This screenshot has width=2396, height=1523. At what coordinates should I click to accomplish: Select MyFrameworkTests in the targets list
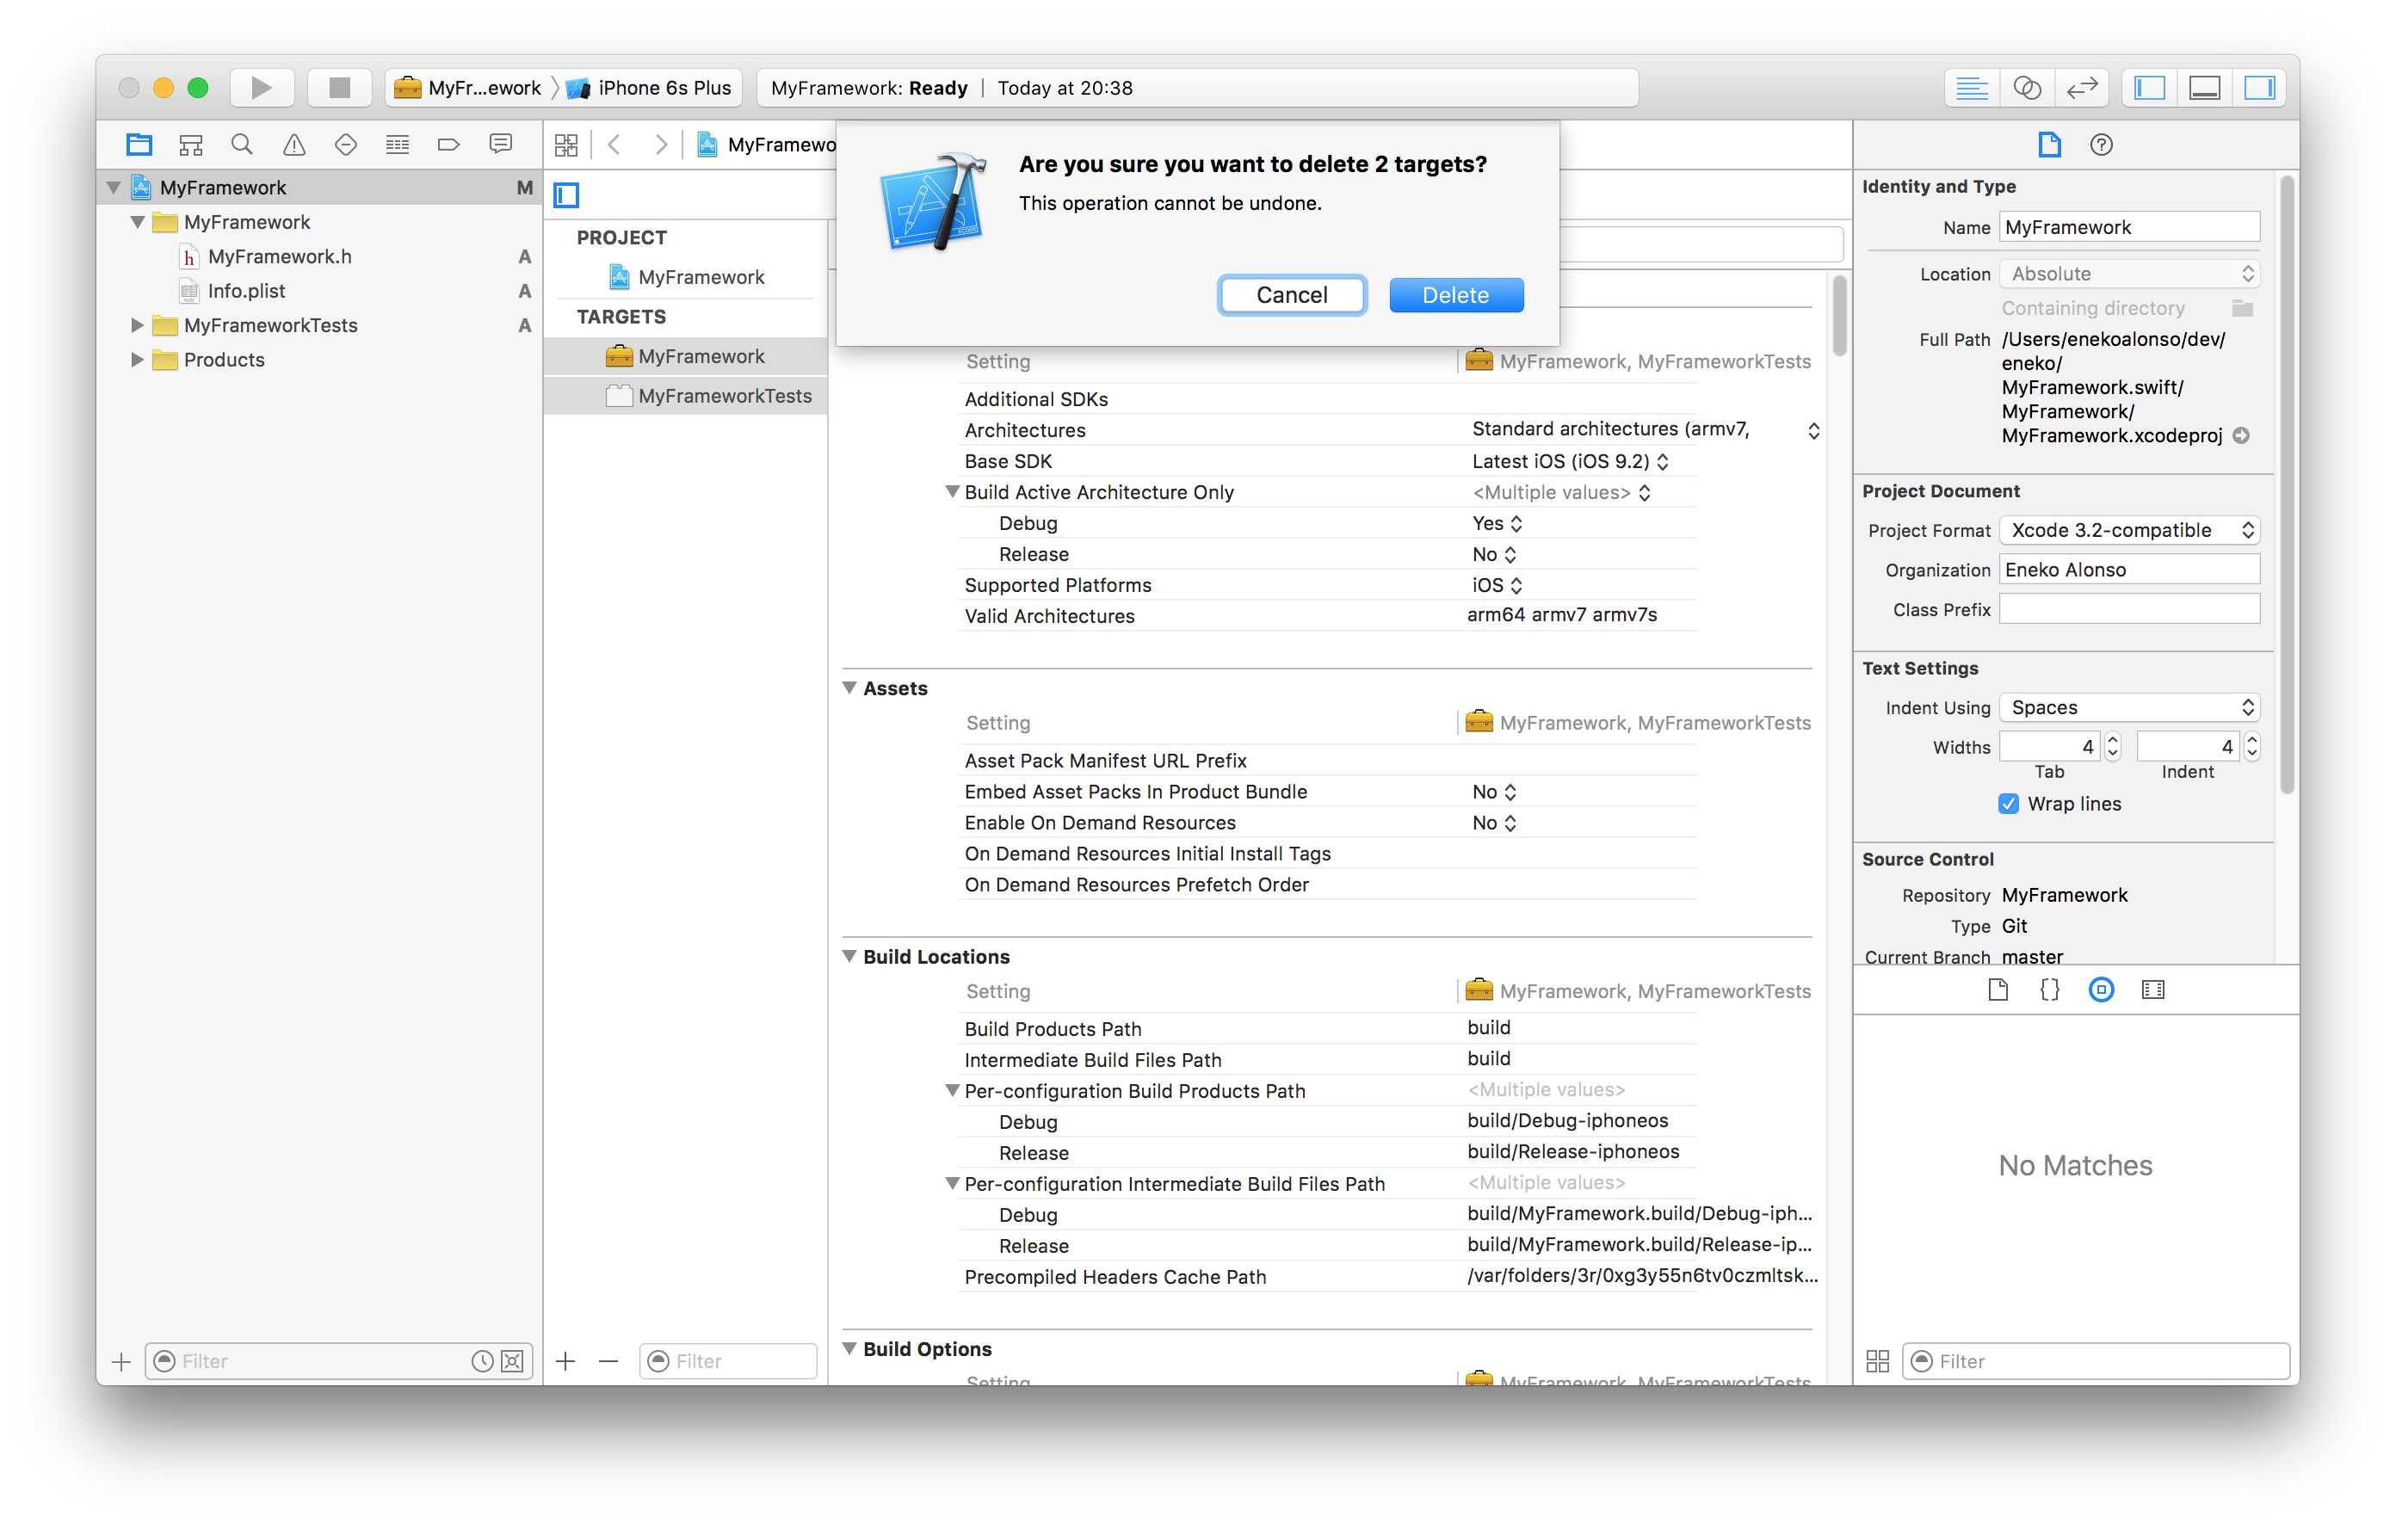[724, 396]
